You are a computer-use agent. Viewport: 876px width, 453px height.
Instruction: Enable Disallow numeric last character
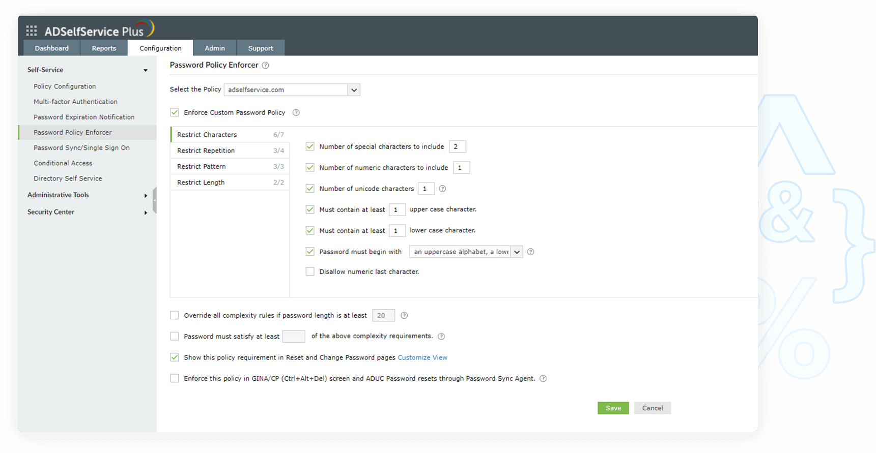(310, 271)
